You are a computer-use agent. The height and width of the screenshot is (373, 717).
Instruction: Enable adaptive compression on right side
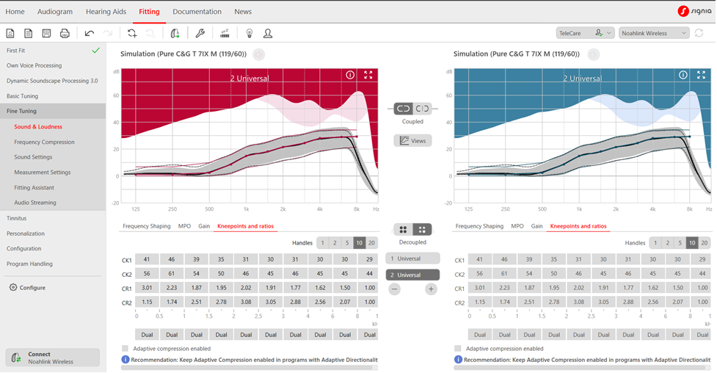click(458, 348)
